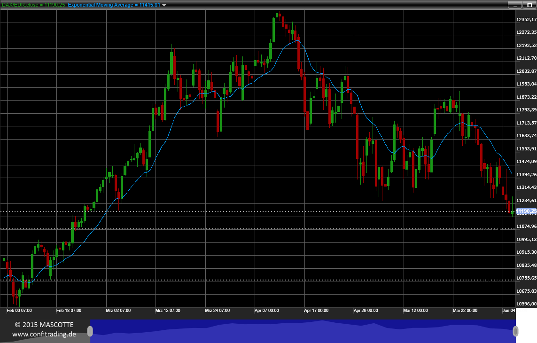
Task: Open the indicator dropdown arrow beside Exponential Moving Average
Action: pos(164,5)
